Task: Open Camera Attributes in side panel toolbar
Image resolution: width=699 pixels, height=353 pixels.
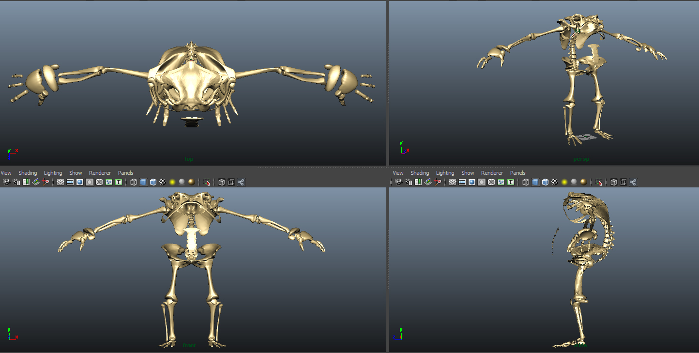Action: tap(409, 182)
